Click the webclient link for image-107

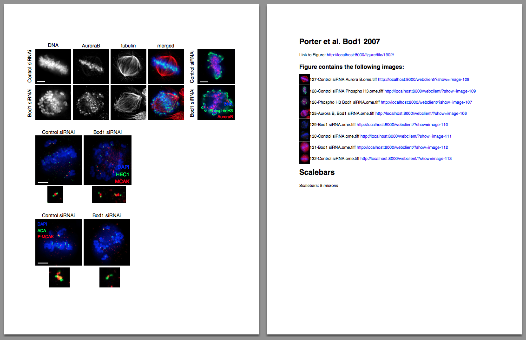pyautogui.click(x=426, y=102)
